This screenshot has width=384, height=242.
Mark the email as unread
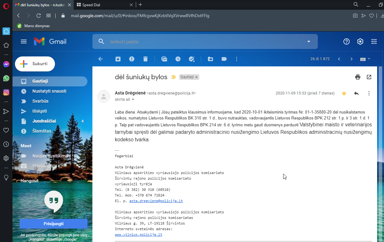tap(164, 59)
